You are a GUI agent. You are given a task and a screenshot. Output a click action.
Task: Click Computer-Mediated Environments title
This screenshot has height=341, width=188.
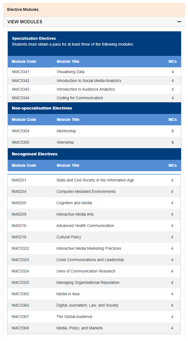click(86, 191)
